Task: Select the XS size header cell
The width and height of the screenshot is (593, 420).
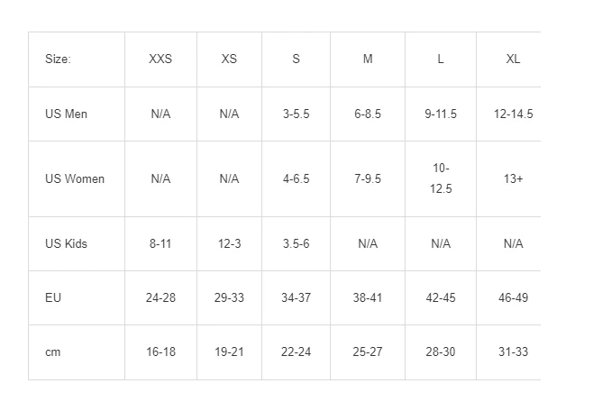Action: [x=229, y=59]
